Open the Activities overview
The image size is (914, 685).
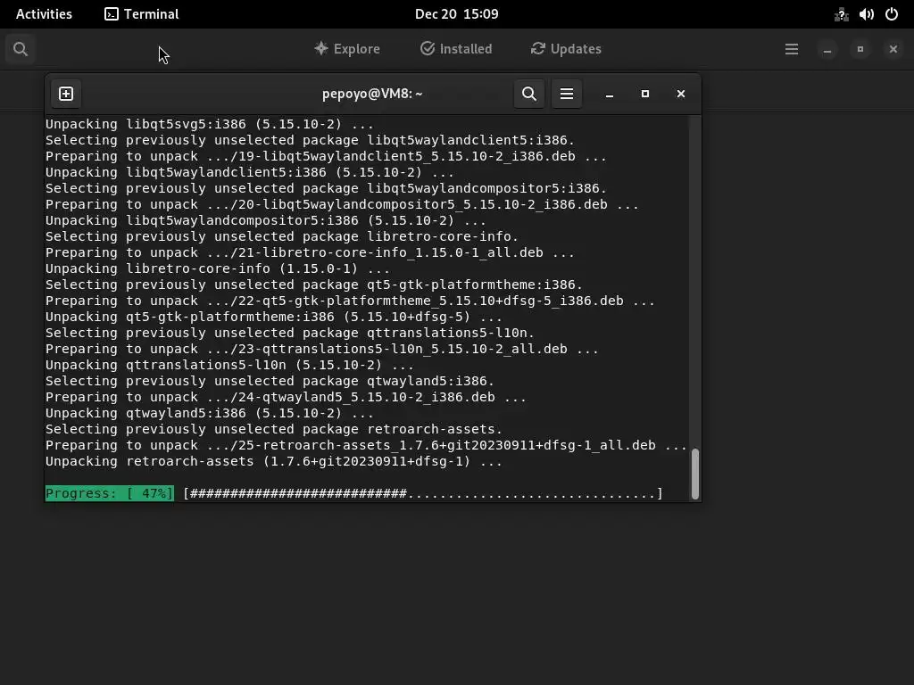point(44,14)
